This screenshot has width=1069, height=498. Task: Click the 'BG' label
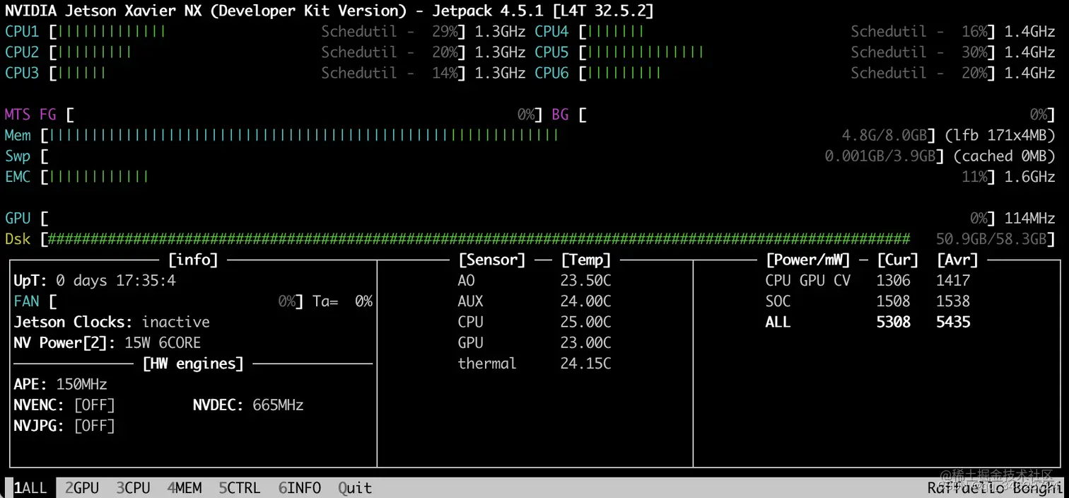click(560, 115)
